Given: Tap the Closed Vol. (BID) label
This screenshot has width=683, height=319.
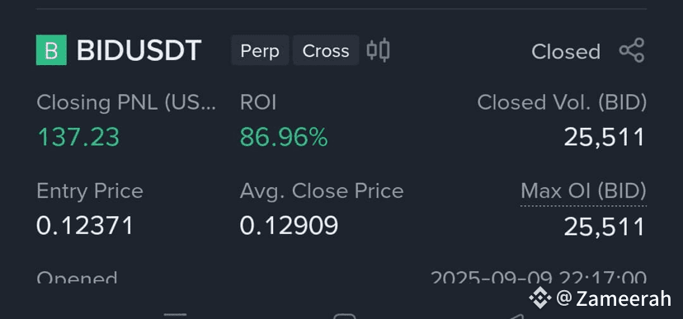Looking at the screenshot, I should tap(562, 103).
